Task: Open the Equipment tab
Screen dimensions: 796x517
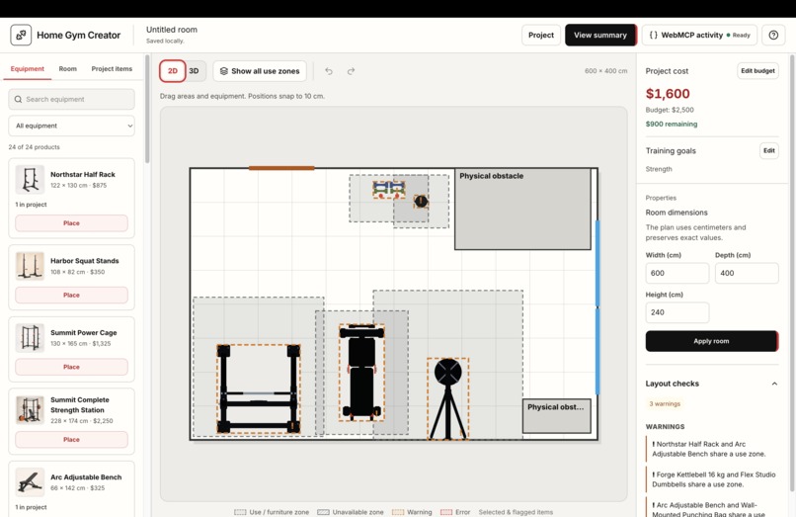Action: coord(28,68)
